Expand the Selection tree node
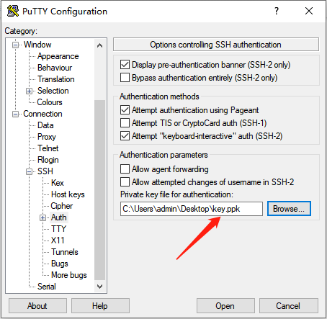327x319 pixels. [x=29, y=91]
